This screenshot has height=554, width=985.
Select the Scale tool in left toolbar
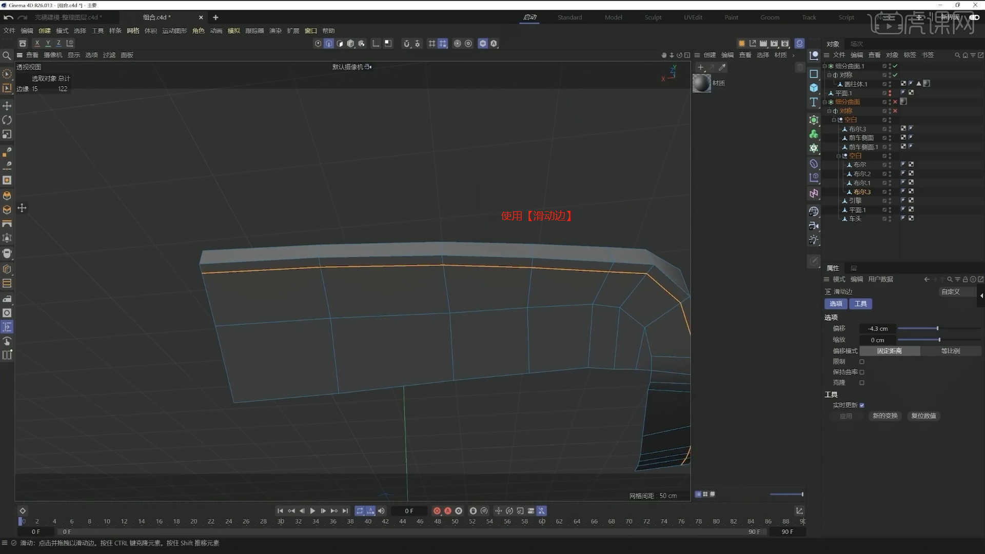(x=7, y=134)
